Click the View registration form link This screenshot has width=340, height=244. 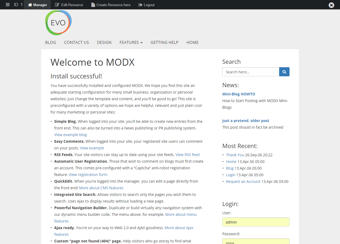pyautogui.click(x=88, y=174)
